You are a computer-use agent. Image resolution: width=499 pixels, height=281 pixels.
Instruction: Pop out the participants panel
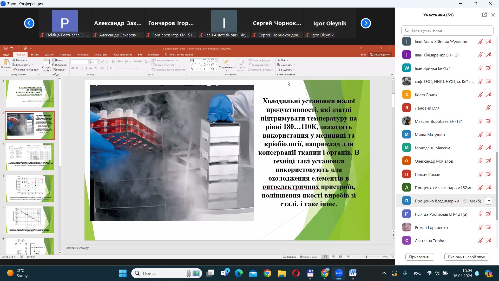click(x=484, y=15)
